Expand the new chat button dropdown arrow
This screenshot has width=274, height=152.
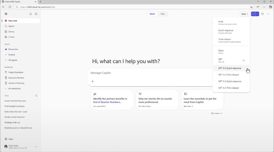[257, 14]
